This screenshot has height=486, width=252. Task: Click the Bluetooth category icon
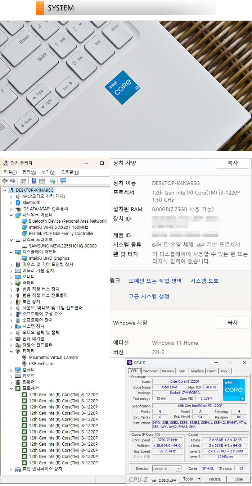18,203
